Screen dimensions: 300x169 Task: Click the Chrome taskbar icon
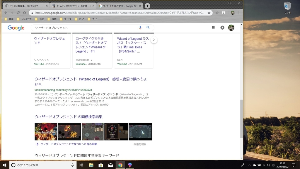[120, 165]
